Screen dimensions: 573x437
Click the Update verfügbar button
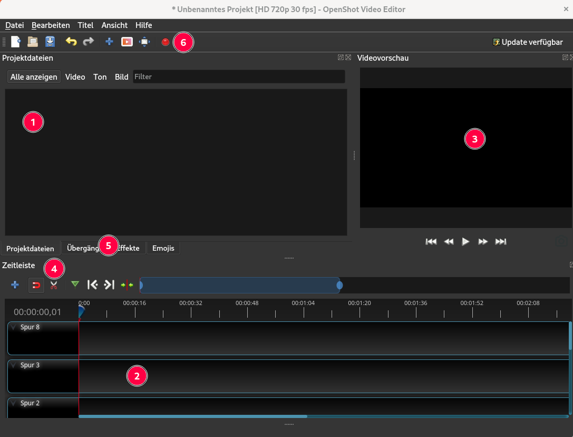(x=527, y=42)
